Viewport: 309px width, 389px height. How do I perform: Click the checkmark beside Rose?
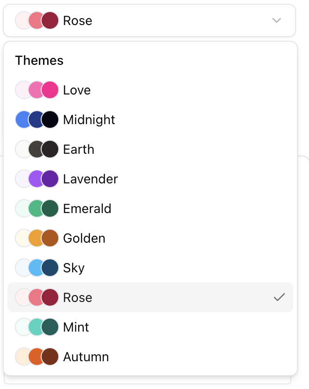tap(279, 297)
